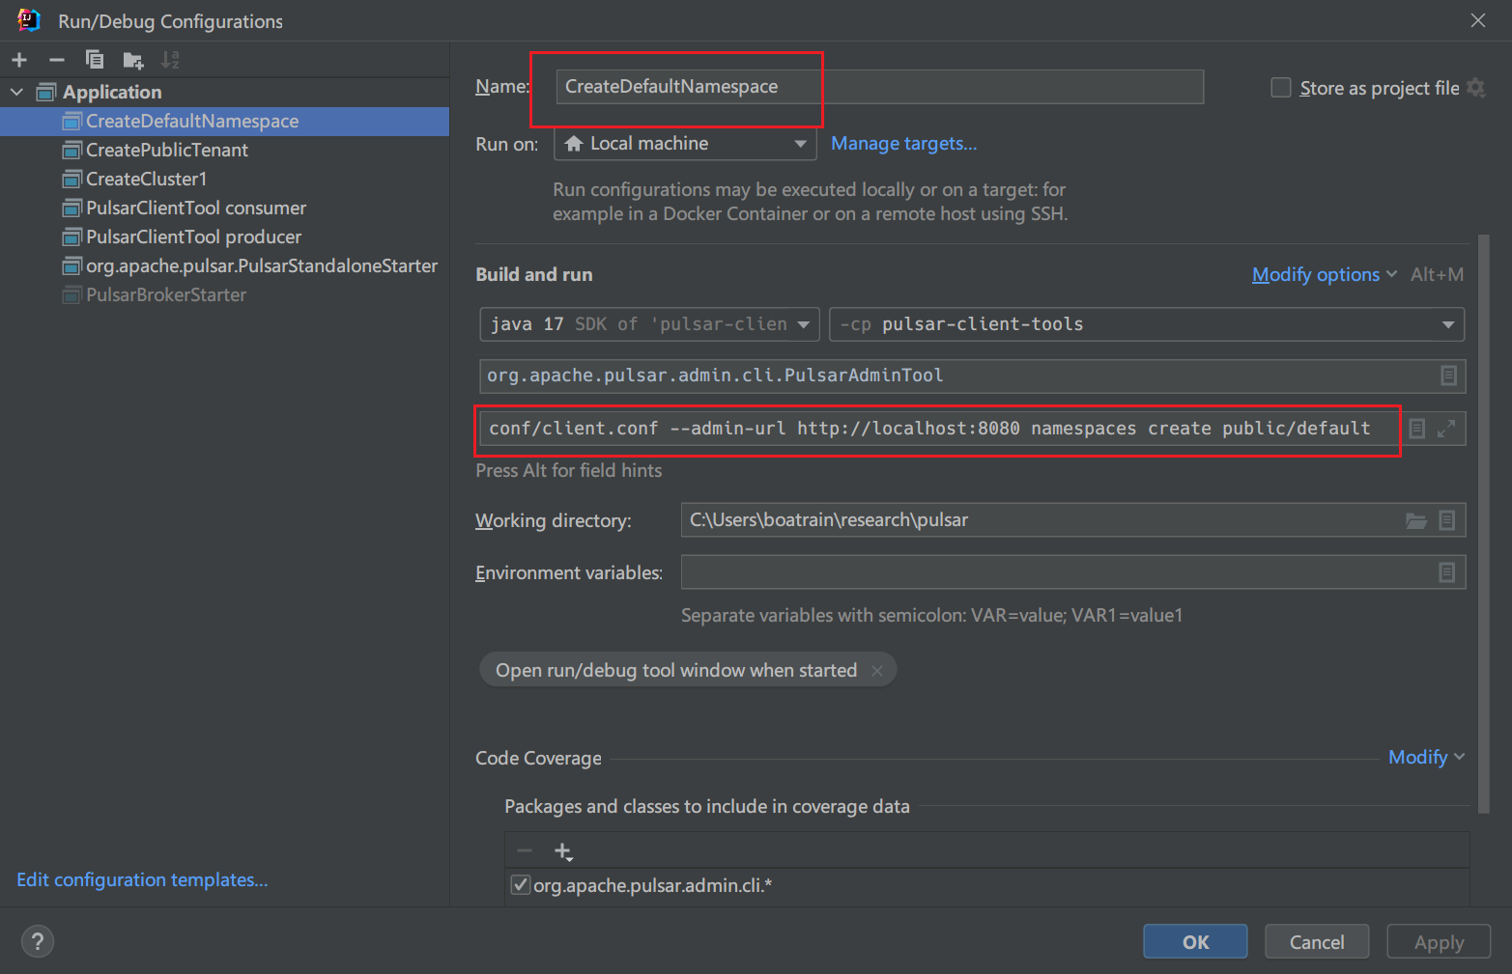Confirm with the OK button
Viewport: 1512px width, 974px height.
point(1195,942)
